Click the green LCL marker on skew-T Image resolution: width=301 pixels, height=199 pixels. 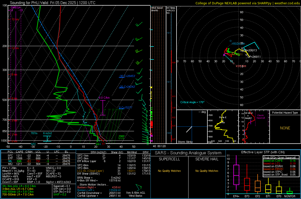[121, 138]
